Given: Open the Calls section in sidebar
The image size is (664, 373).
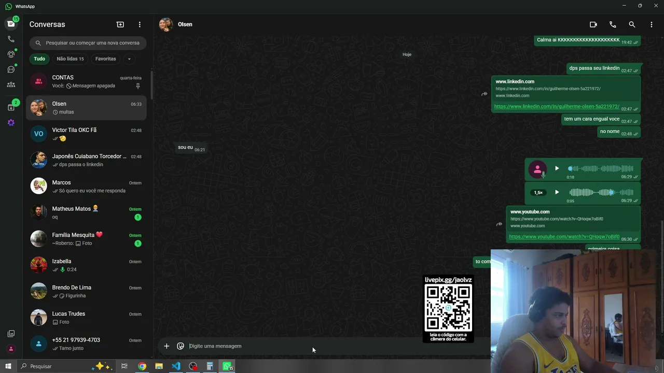Looking at the screenshot, I should 11,39.
